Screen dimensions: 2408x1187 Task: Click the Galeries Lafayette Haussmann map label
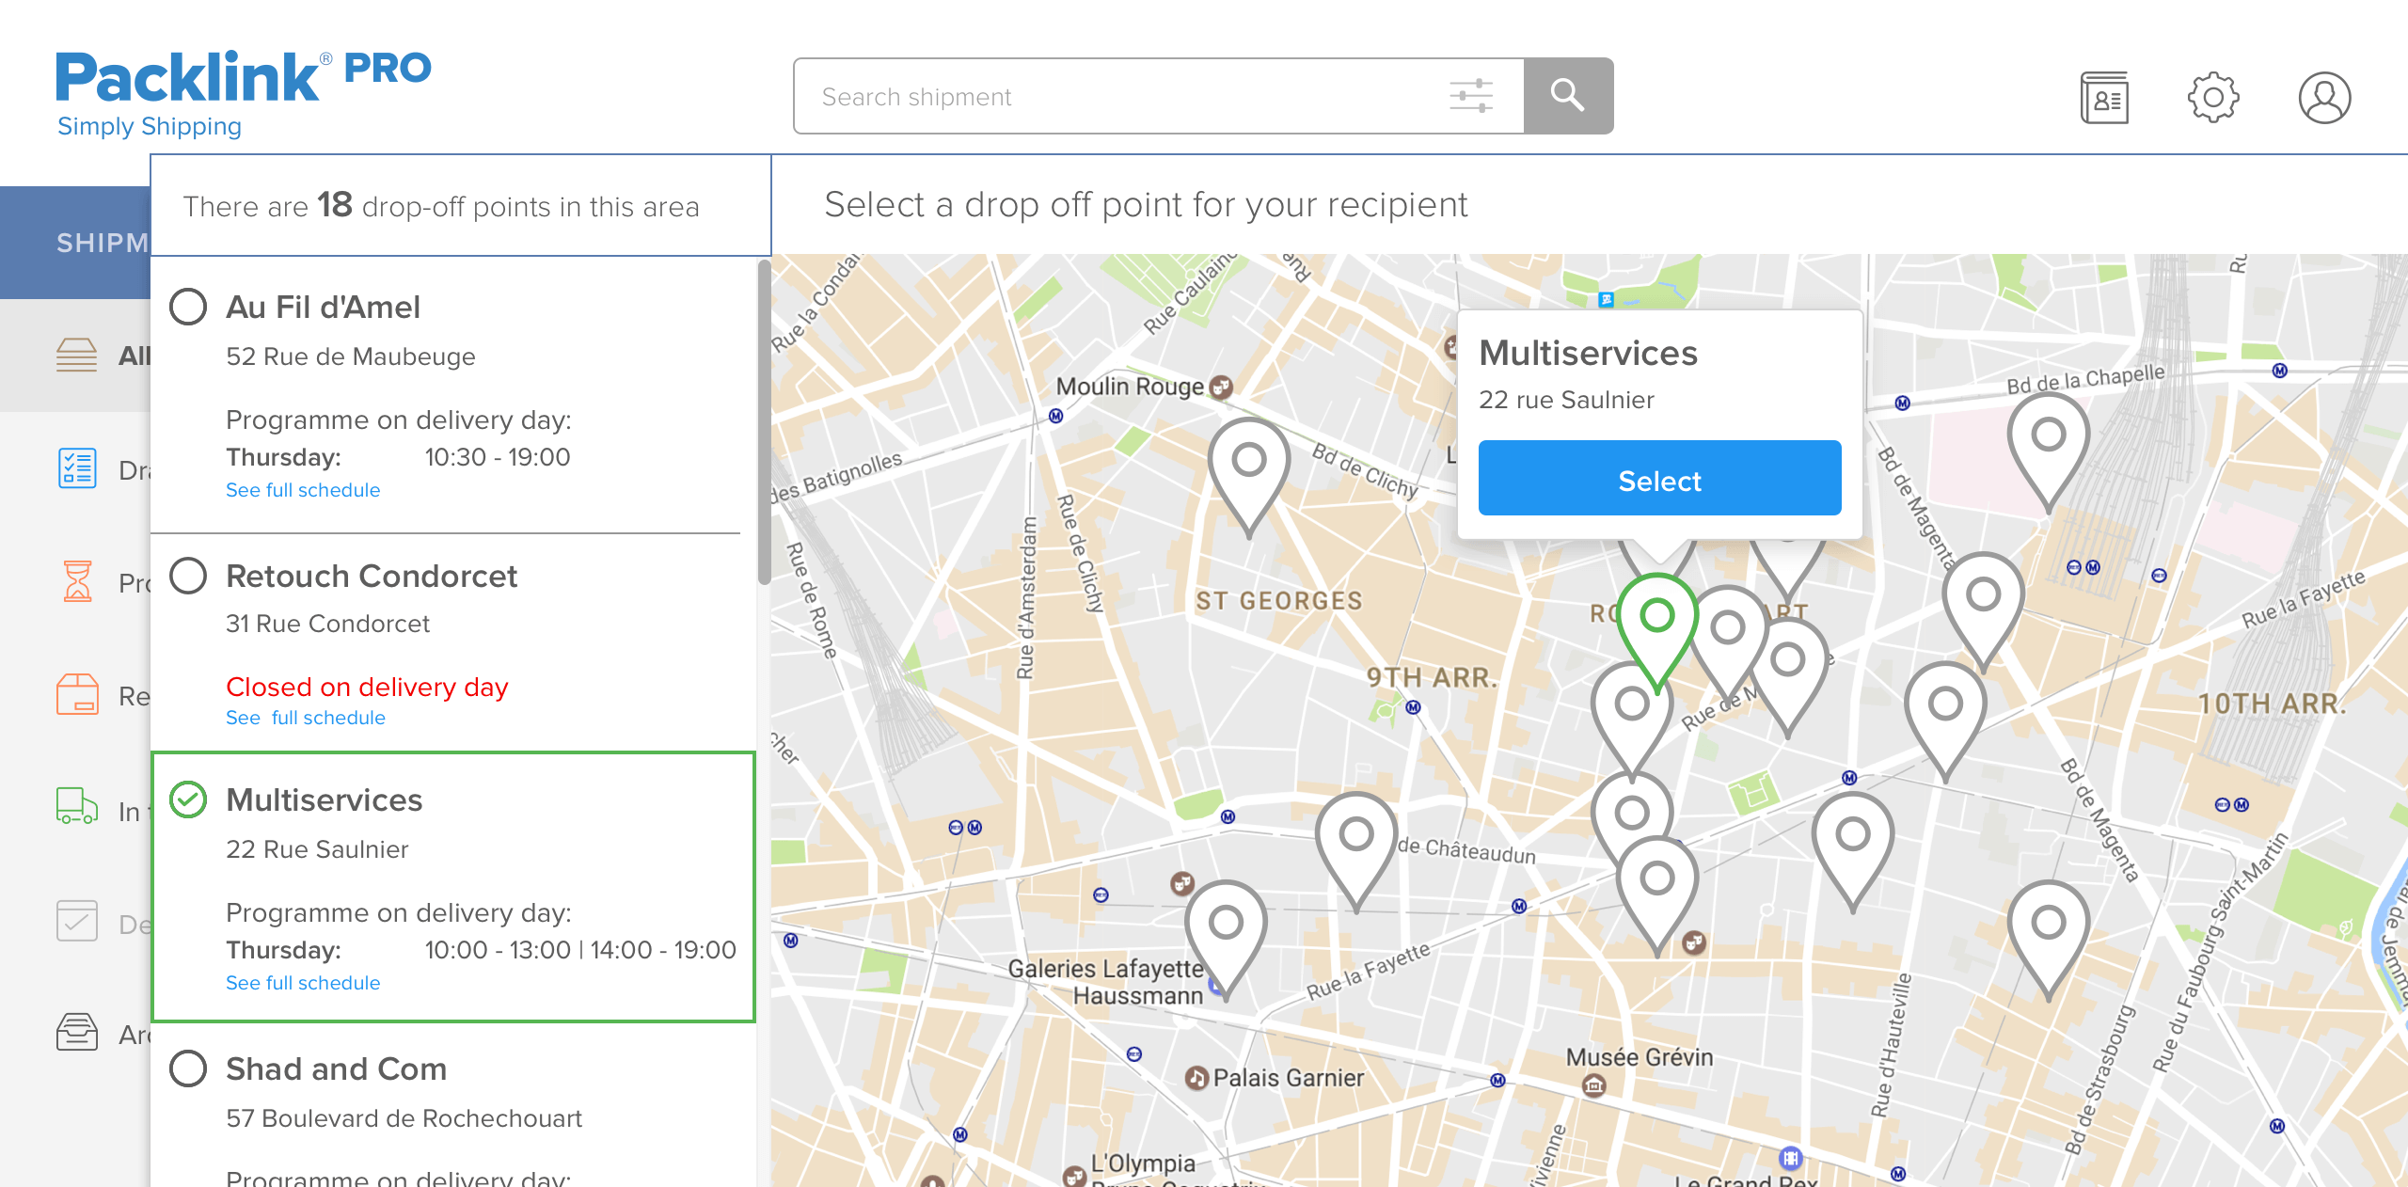click(1106, 982)
